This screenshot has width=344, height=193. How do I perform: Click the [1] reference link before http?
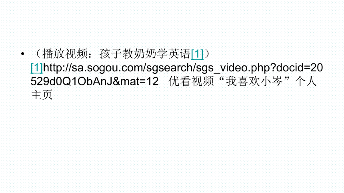(x=37, y=68)
